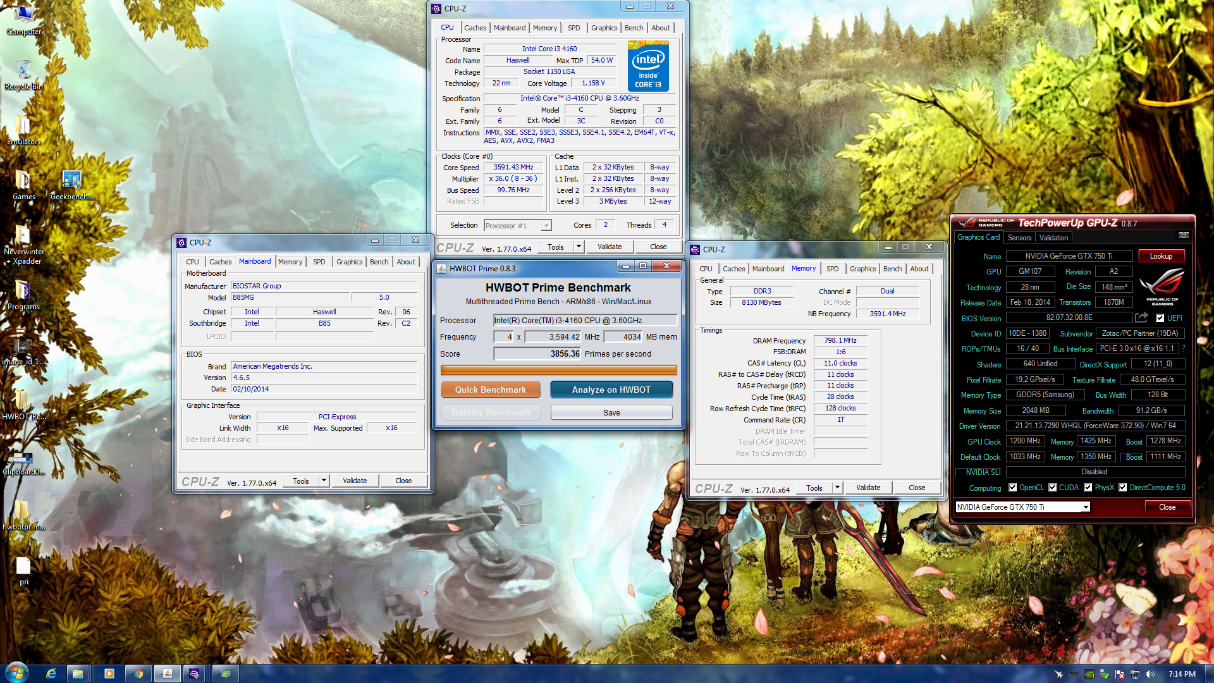Open the volume speaker tray icon
Screen dimensions: 1214x683
point(1150,674)
